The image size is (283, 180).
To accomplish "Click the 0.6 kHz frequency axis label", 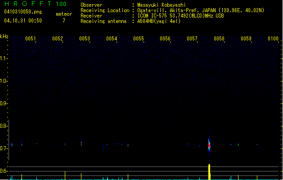I will click(3, 171).
